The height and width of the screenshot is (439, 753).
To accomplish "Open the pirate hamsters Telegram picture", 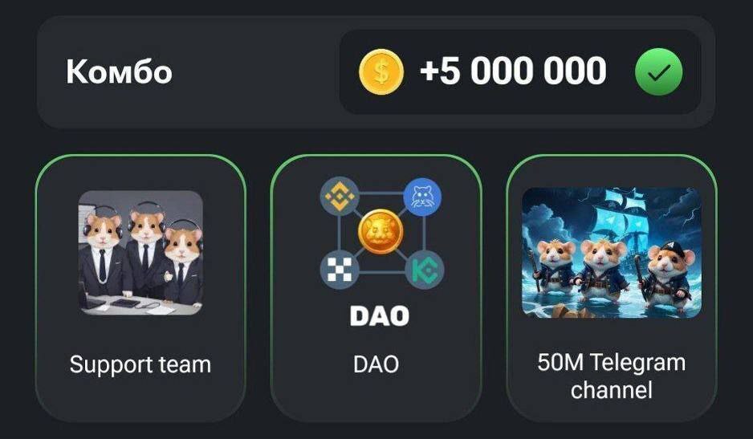I will (x=612, y=253).
